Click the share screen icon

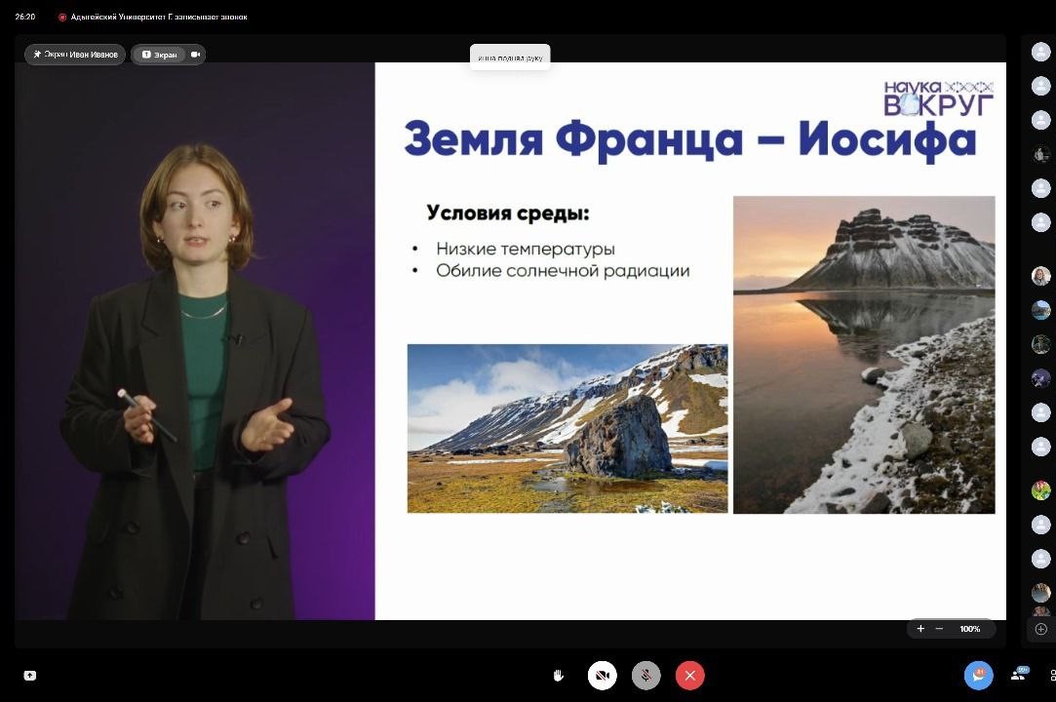click(x=29, y=676)
